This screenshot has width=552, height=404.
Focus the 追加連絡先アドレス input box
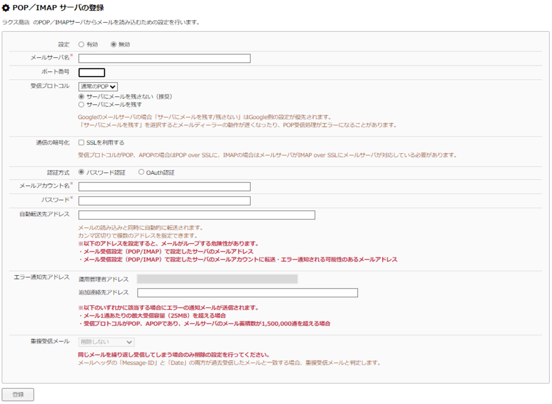[x=247, y=292]
